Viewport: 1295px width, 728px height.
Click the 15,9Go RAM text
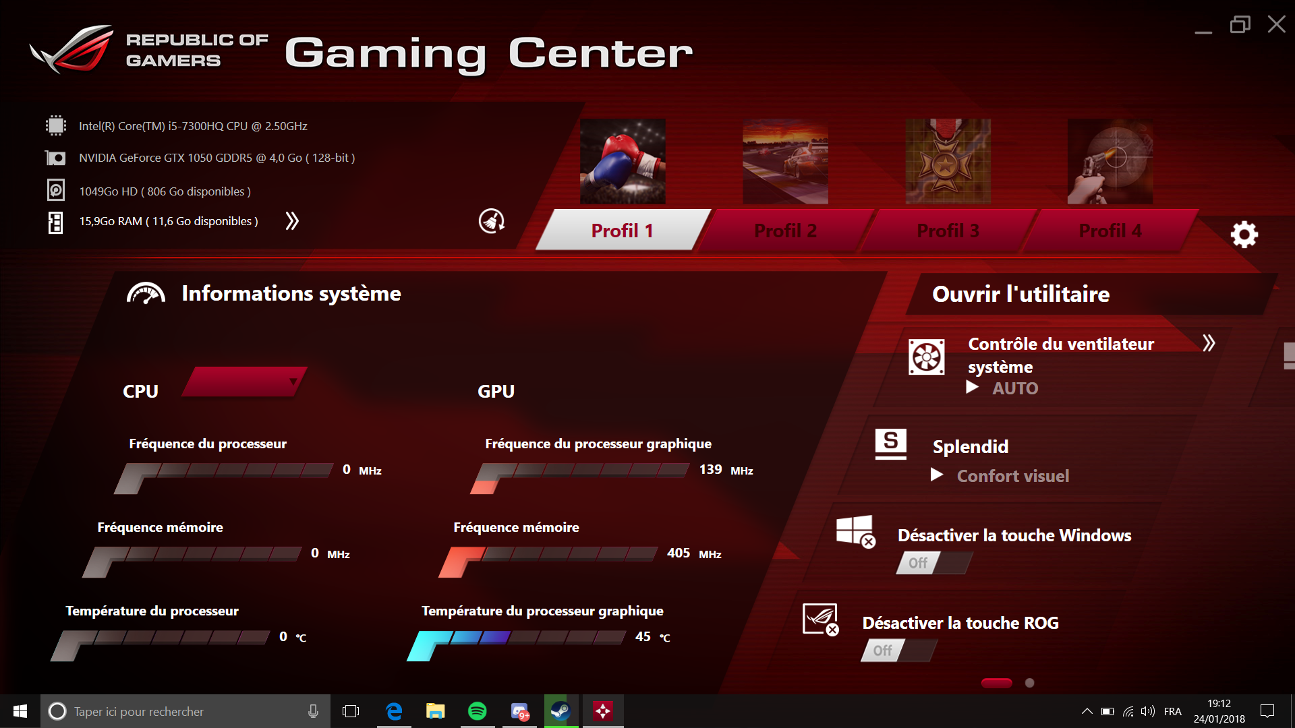tap(169, 221)
